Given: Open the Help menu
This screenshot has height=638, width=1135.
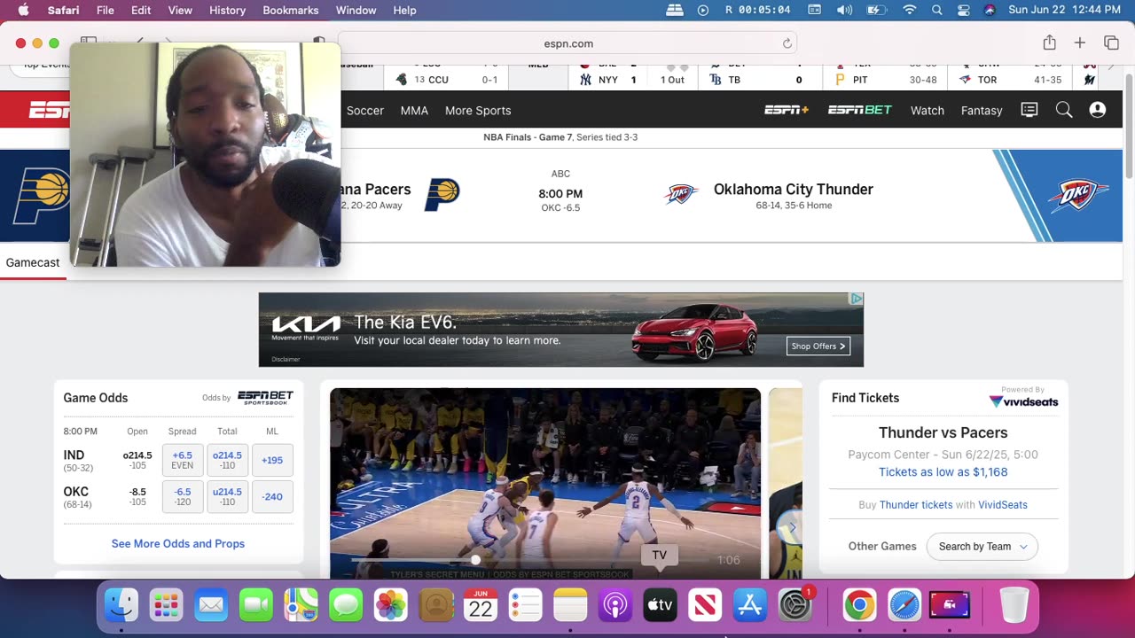Looking at the screenshot, I should click(x=404, y=10).
